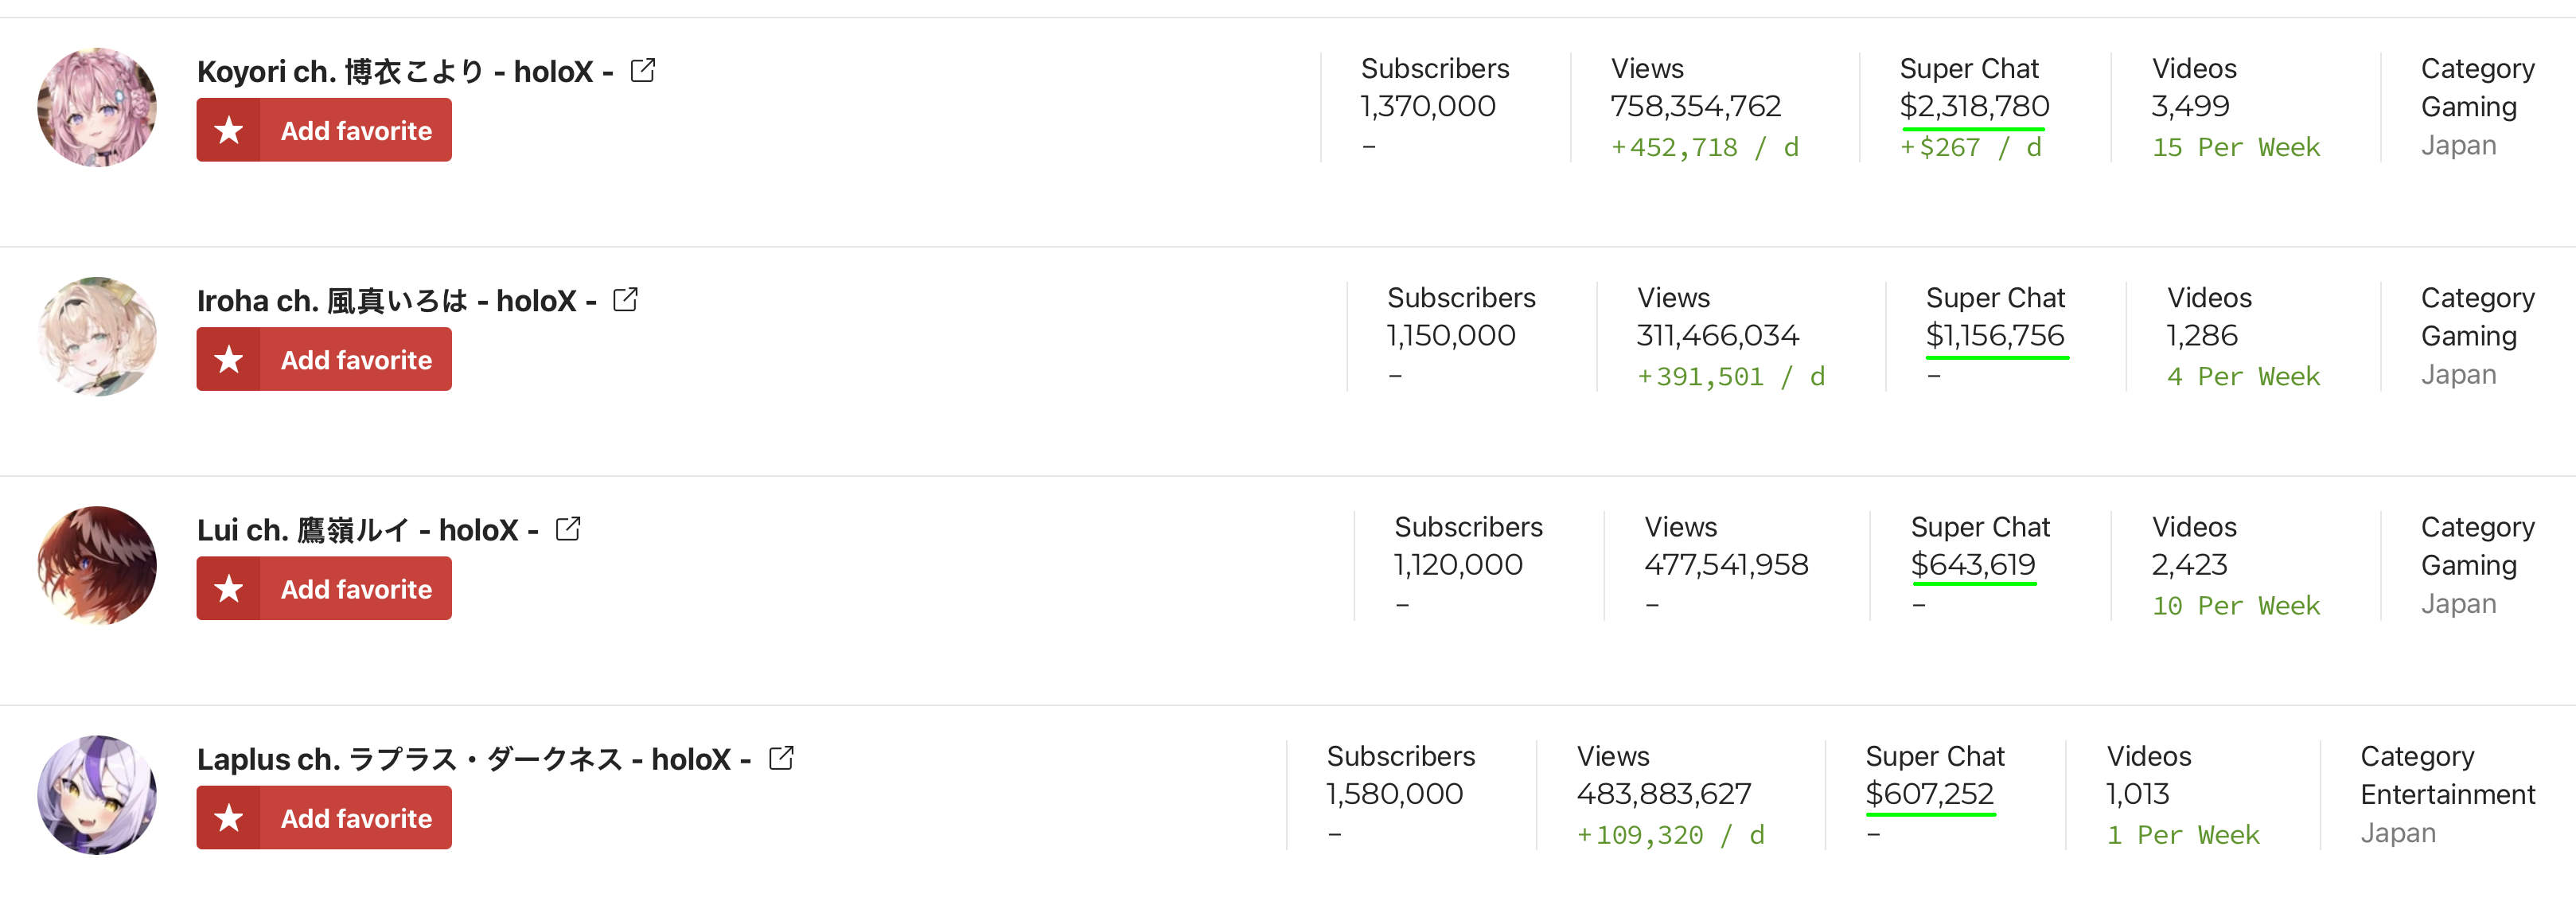Select Koyori's pink-haired avatar thumbnail
2576x917 pixels.
[x=97, y=107]
